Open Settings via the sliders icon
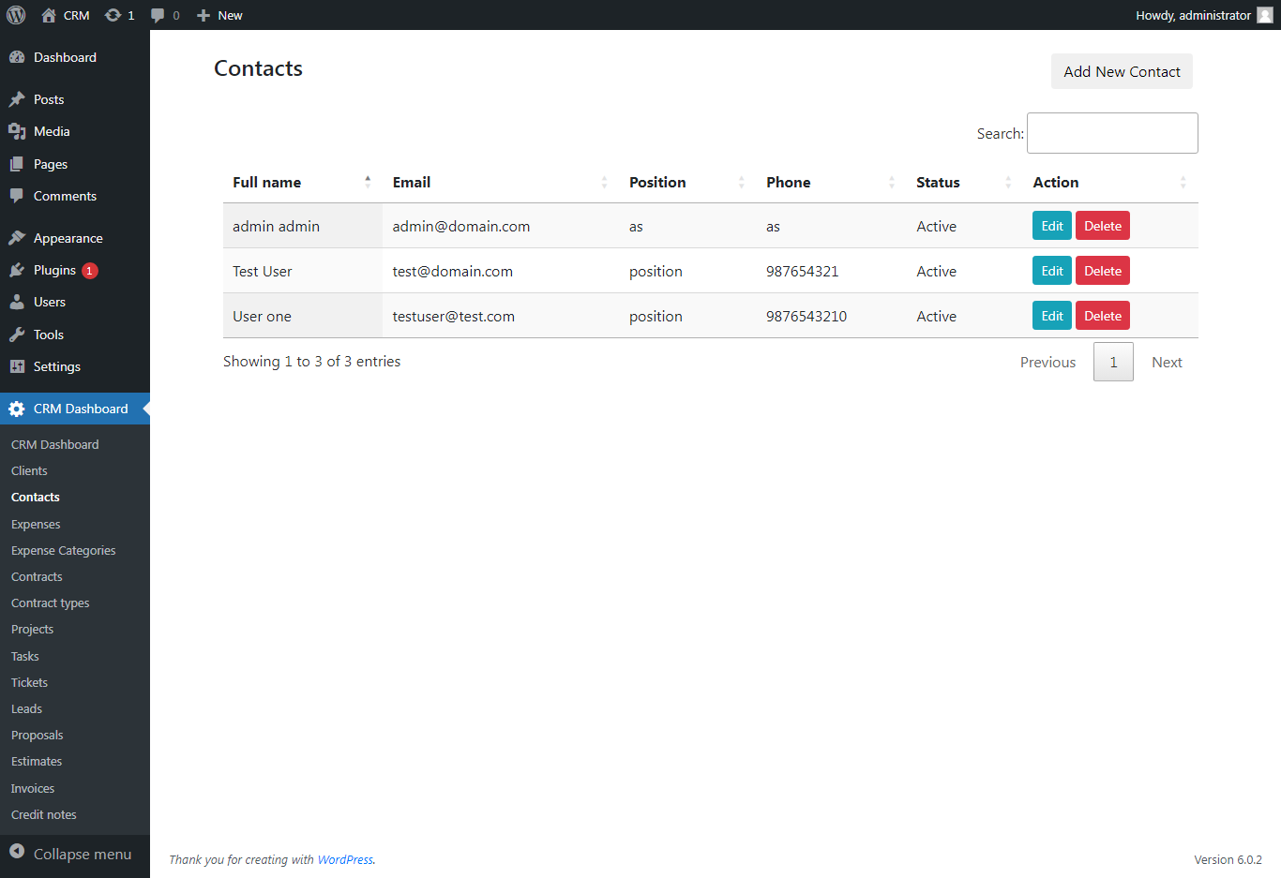 pyautogui.click(x=19, y=366)
